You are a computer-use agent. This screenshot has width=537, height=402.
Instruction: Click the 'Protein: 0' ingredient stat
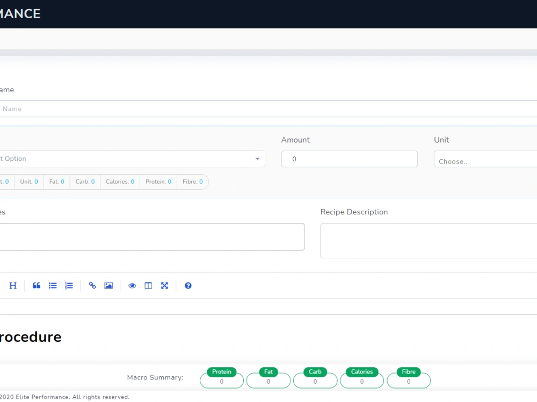pos(158,182)
